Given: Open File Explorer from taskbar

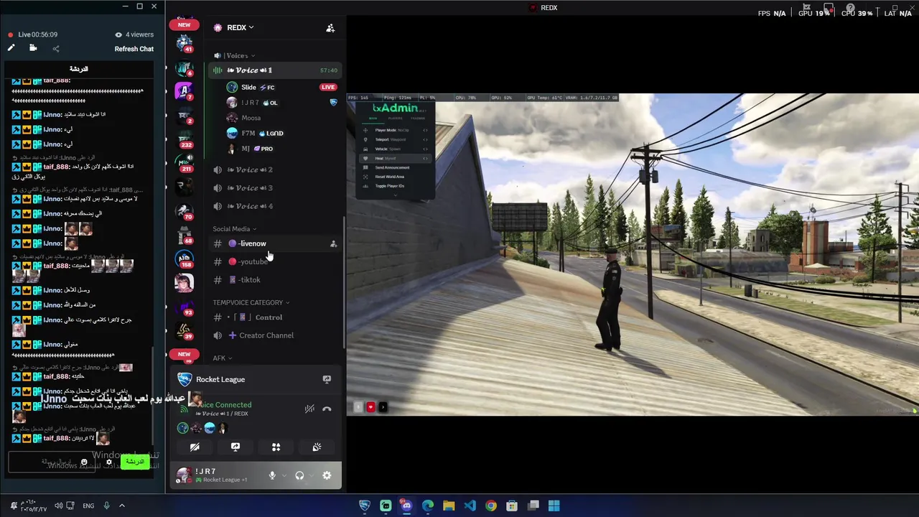Looking at the screenshot, I should pos(449,506).
